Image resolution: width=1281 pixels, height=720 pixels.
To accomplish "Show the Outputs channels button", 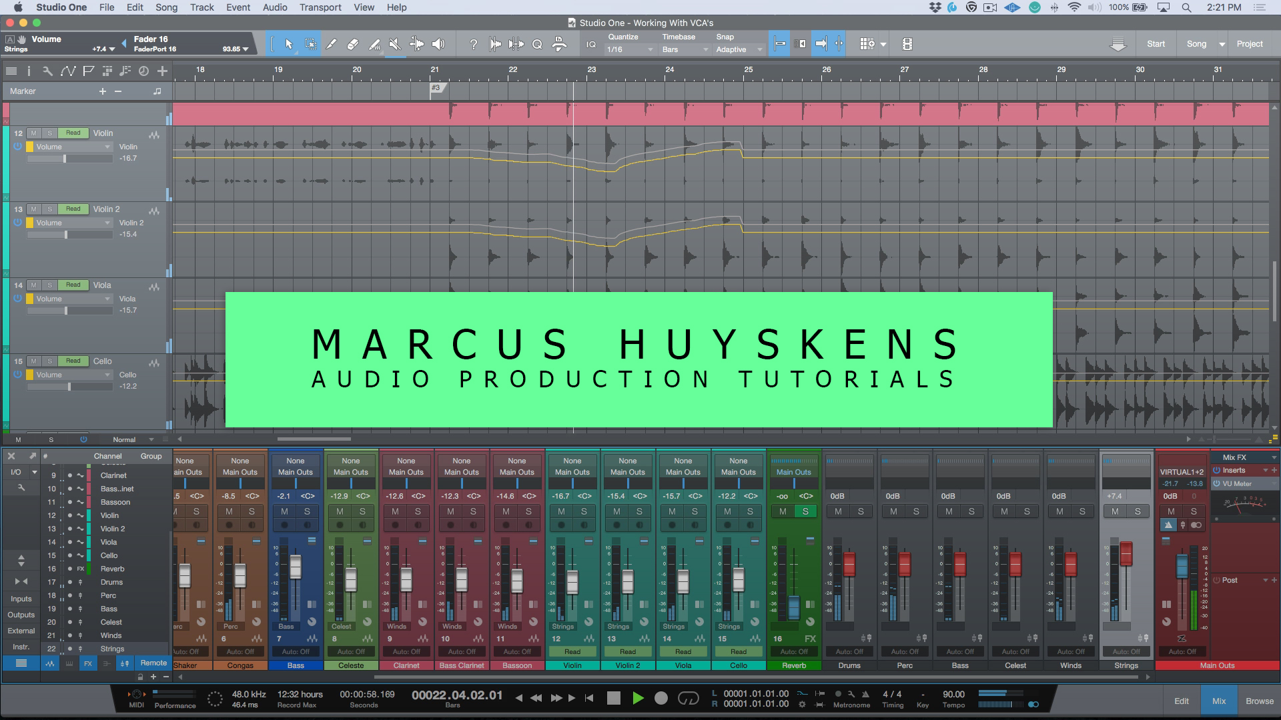I will (21, 615).
